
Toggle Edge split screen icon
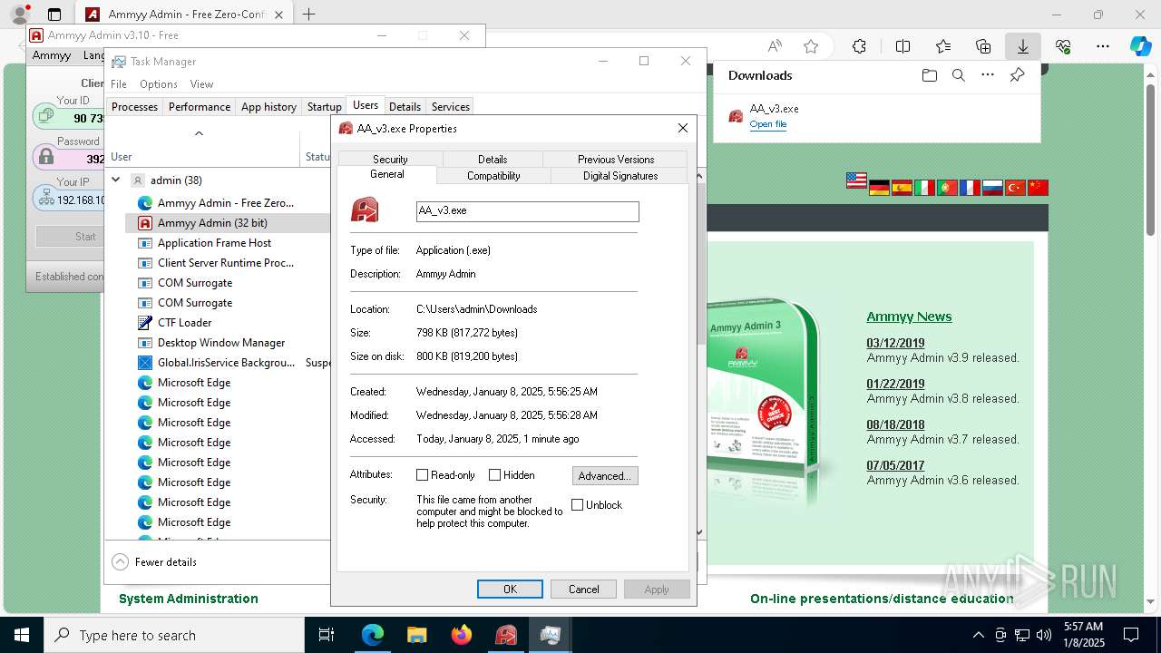[902, 46]
